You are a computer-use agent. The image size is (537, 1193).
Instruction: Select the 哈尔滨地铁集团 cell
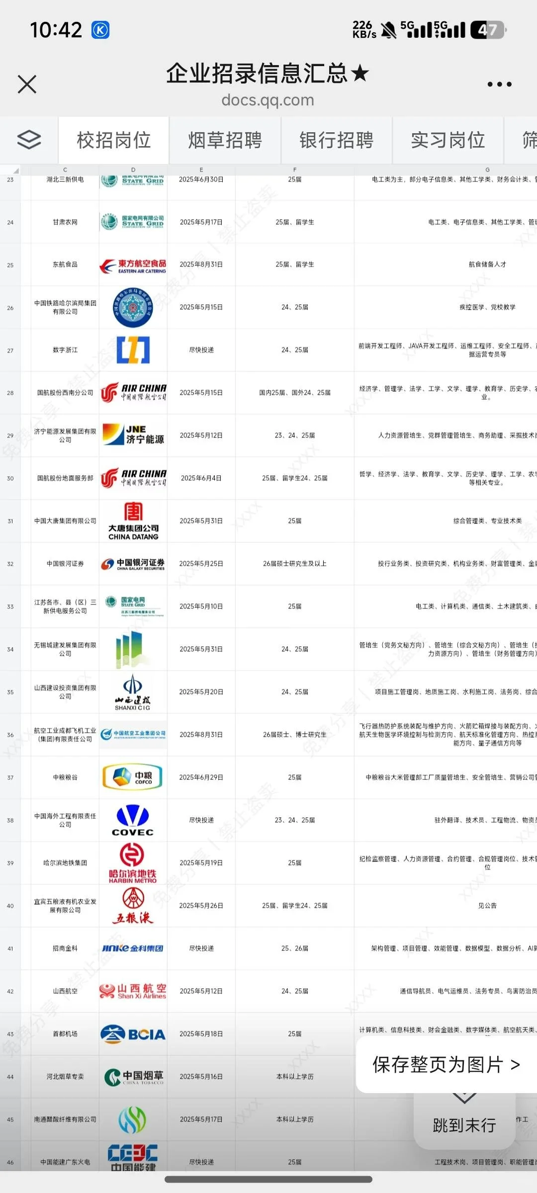[x=65, y=863]
